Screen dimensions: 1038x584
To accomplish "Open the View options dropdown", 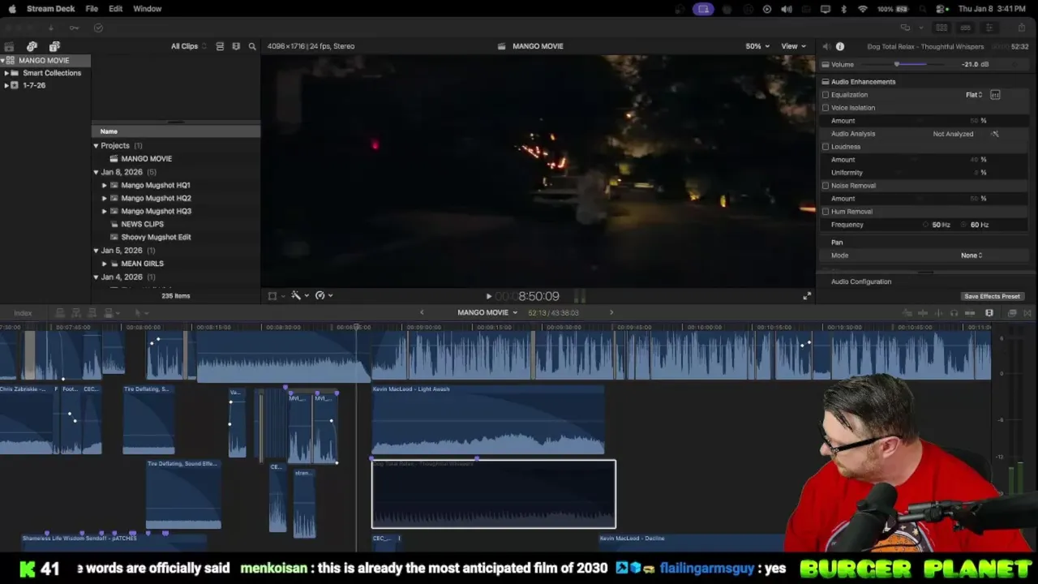I will pos(793,46).
